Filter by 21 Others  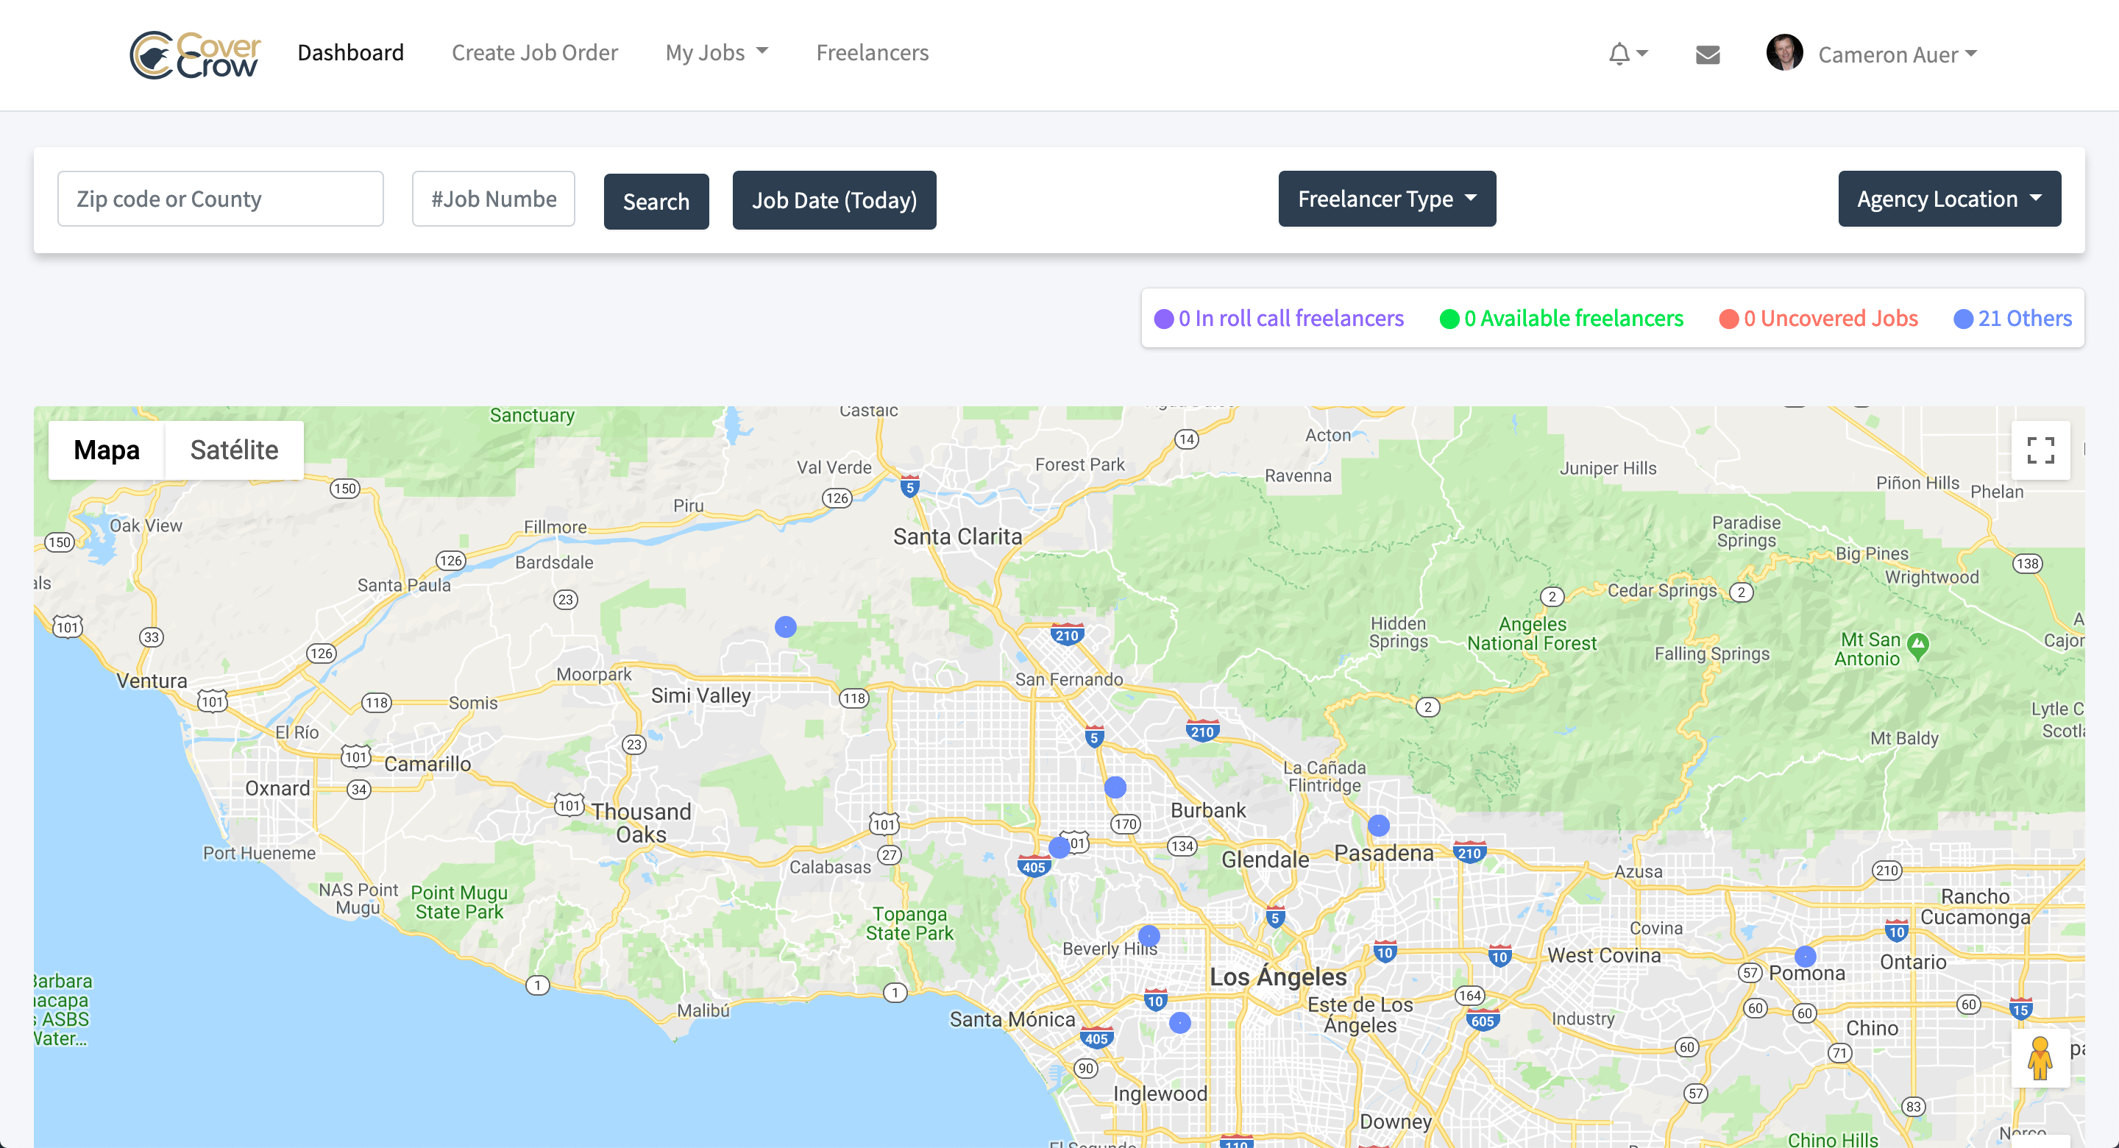click(x=2024, y=319)
